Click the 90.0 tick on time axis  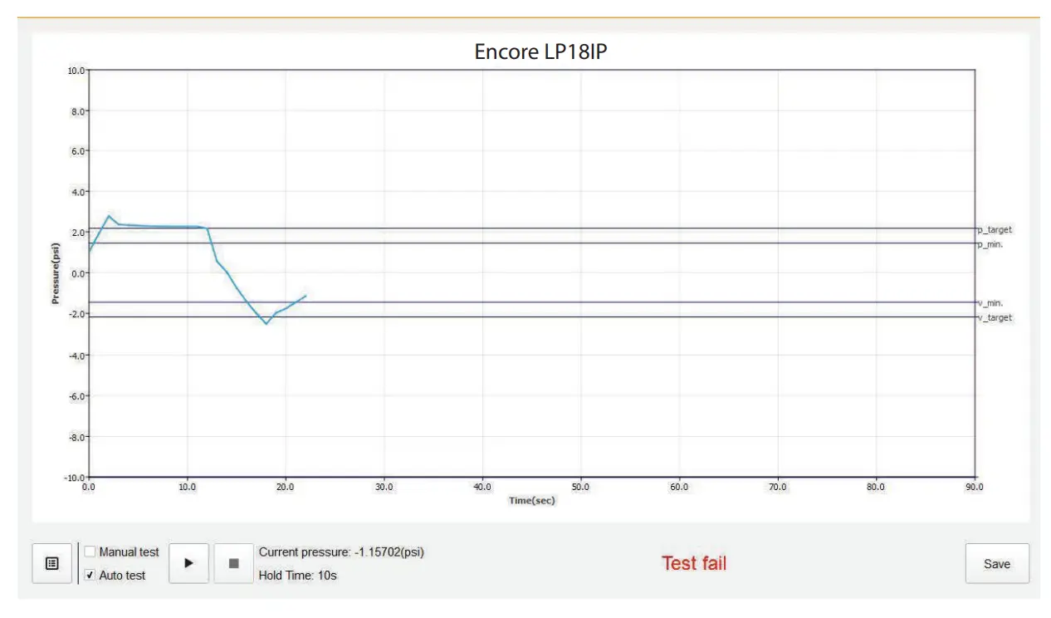click(974, 488)
